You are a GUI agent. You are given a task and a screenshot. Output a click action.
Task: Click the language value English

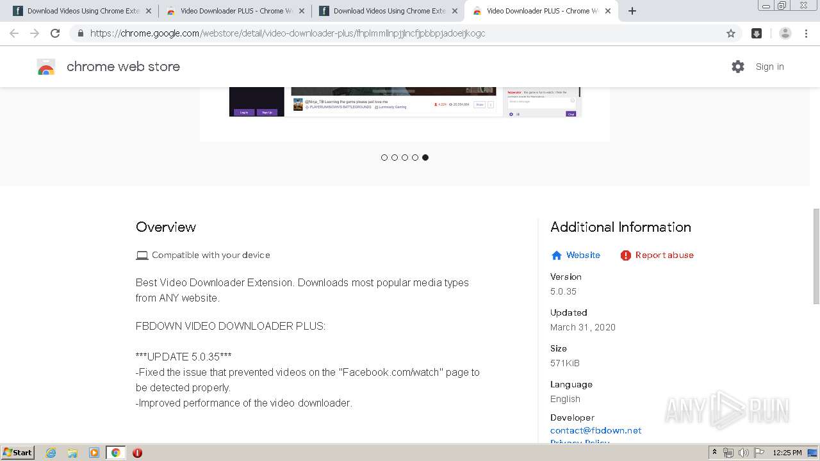pyautogui.click(x=565, y=399)
